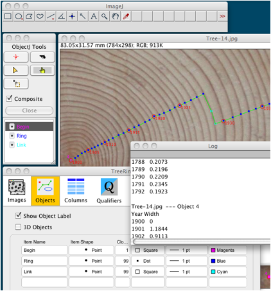Click the Close button in ObjectJ Tools
The width and height of the screenshot is (271, 291).
tap(29, 110)
